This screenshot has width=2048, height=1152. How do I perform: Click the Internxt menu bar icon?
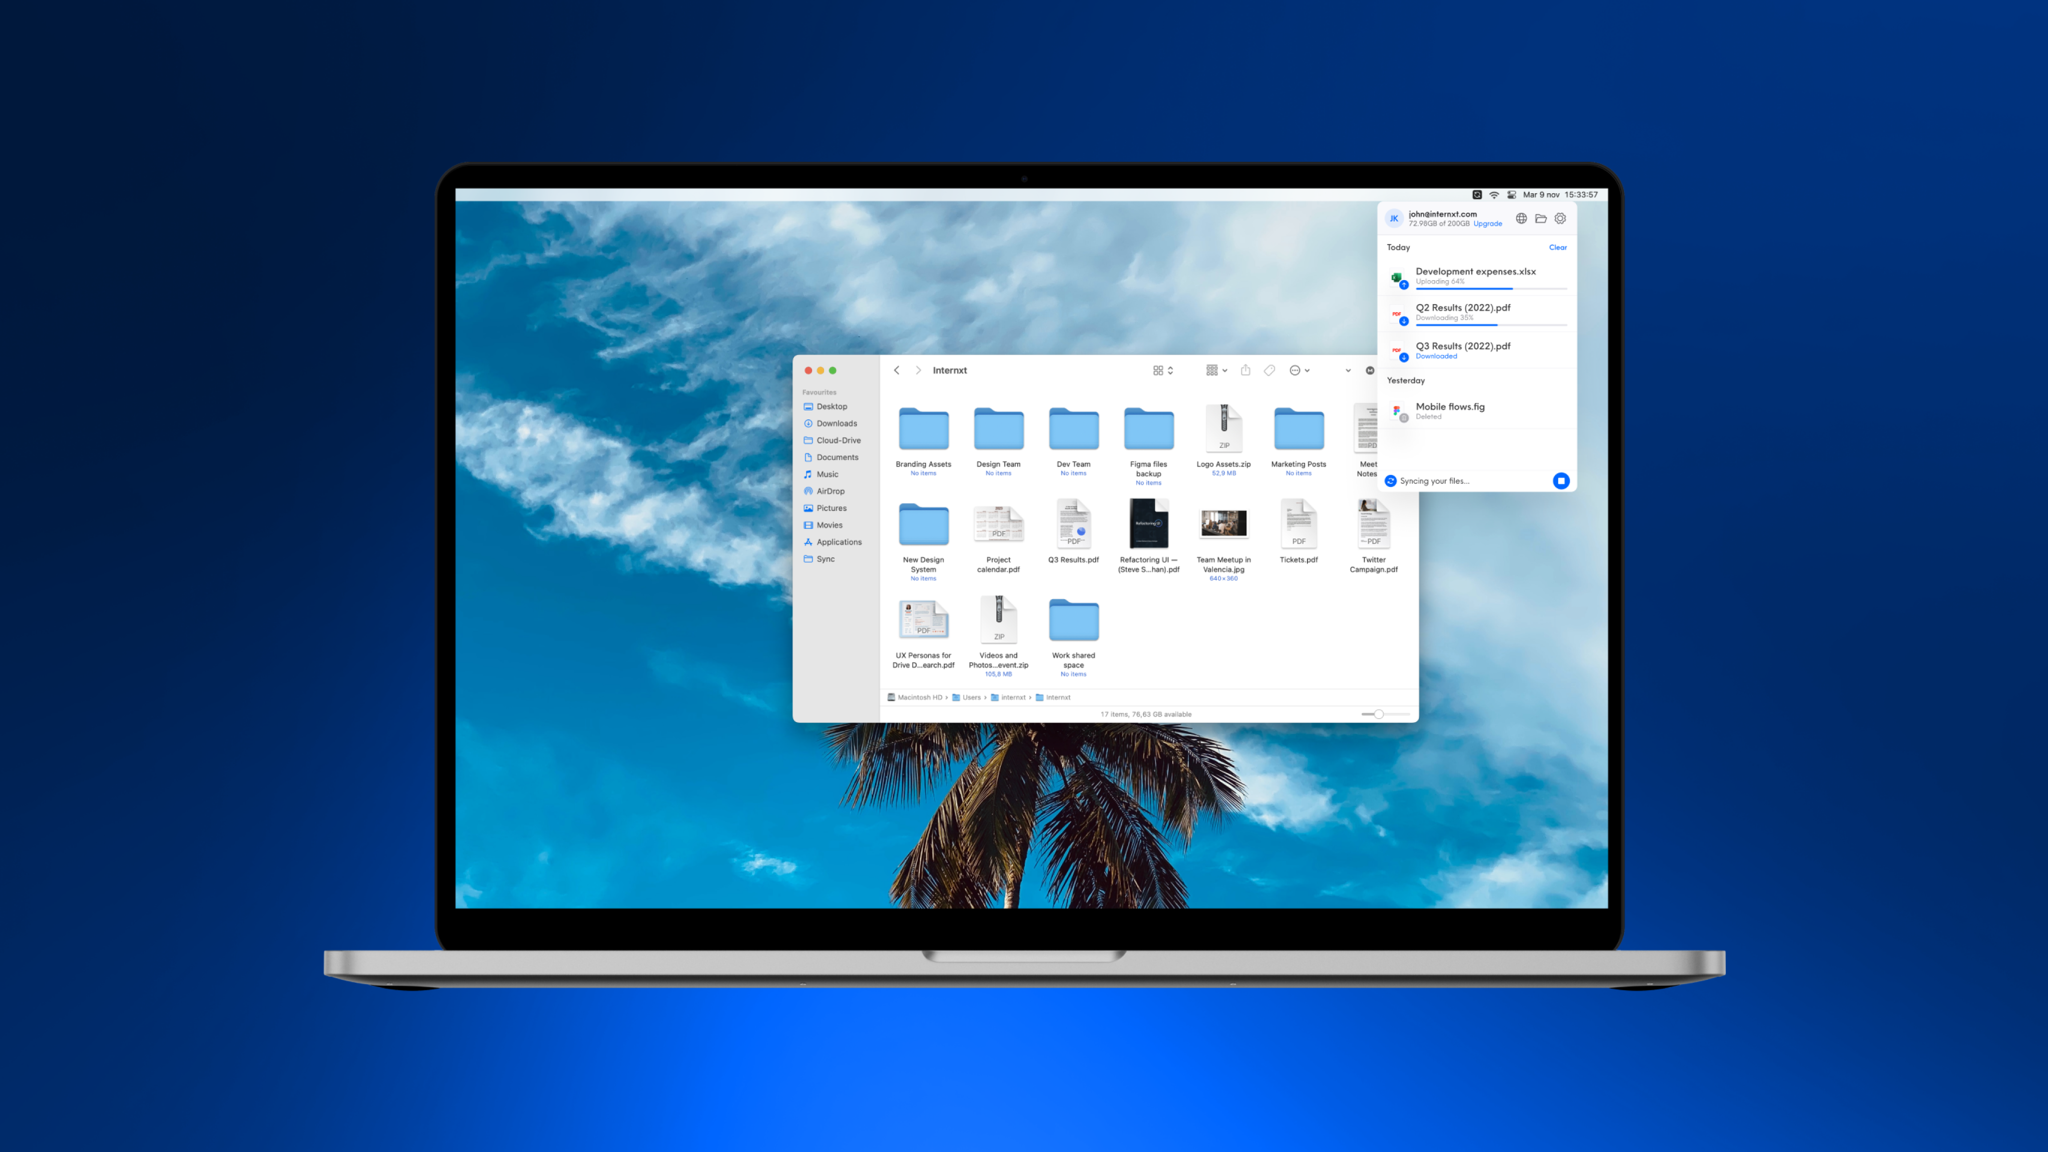(1476, 195)
